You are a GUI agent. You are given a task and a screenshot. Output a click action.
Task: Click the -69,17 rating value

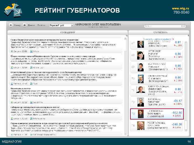coord(178,101)
